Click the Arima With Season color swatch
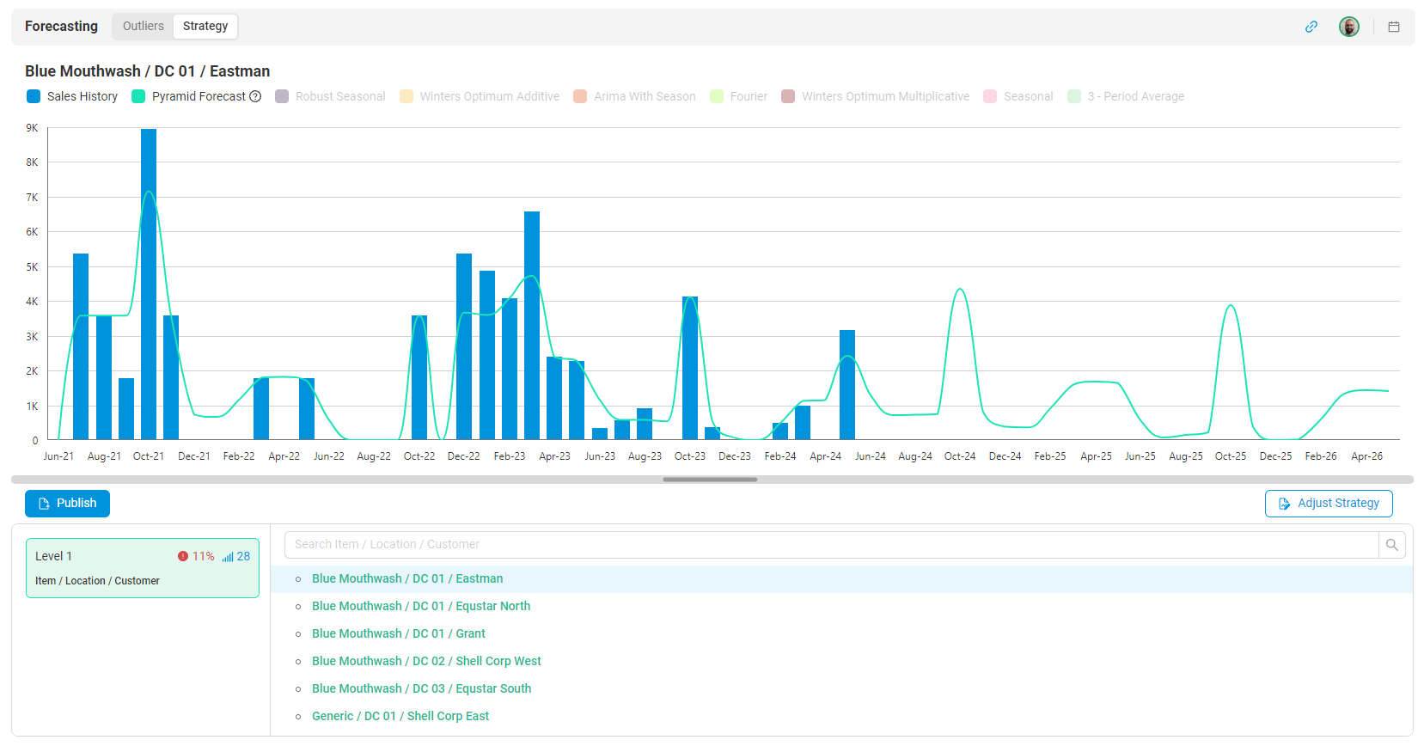1424x746 pixels. pyautogui.click(x=580, y=96)
